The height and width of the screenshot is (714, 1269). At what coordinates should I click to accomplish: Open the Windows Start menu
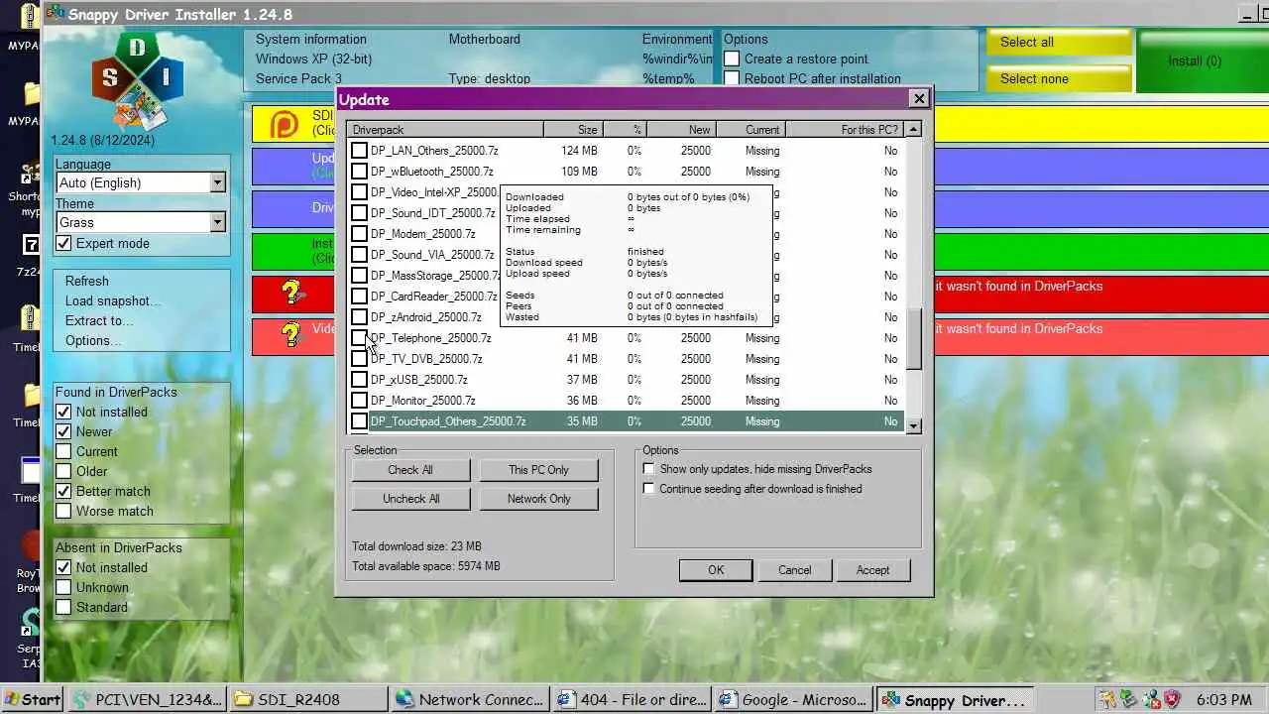(32, 699)
